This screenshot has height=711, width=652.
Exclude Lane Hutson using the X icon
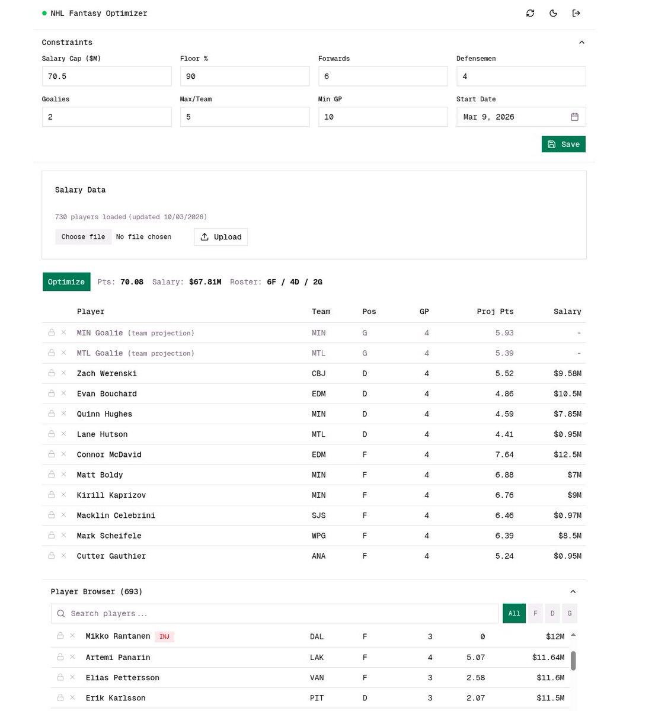tap(63, 434)
